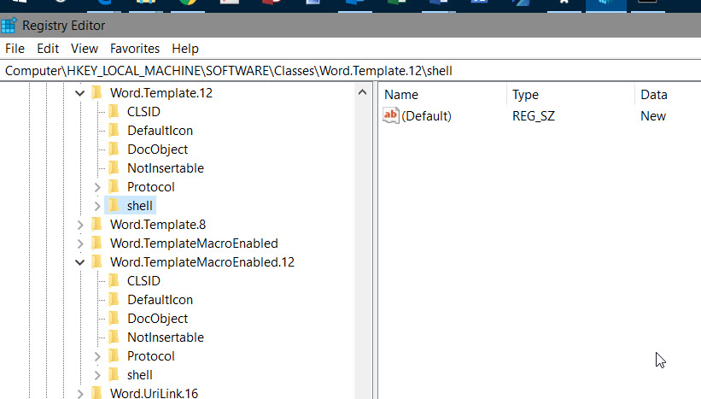
Task: Click the Word.TemplateMacroEnabled.12 folder icon
Action: (x=96, y=261)
